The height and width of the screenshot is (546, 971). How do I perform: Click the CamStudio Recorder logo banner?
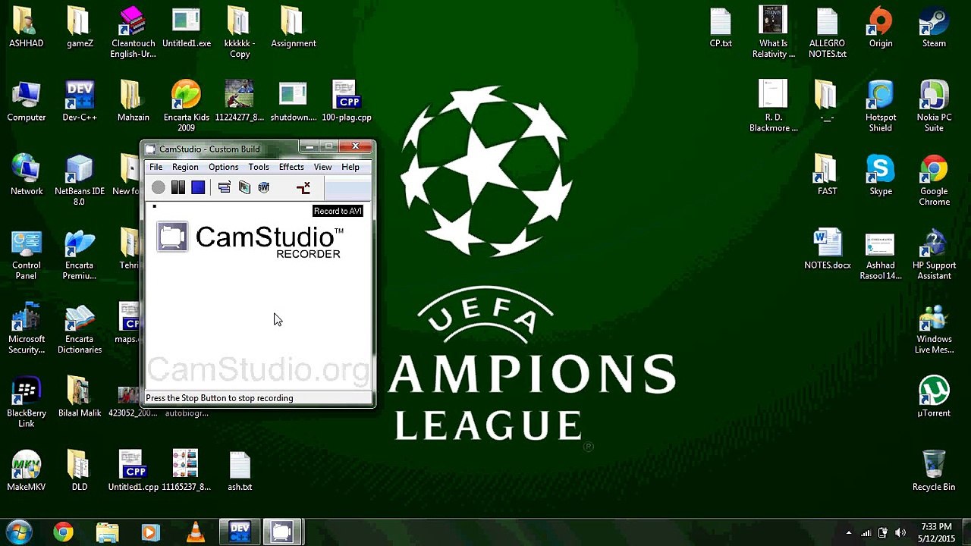(251, 240)
